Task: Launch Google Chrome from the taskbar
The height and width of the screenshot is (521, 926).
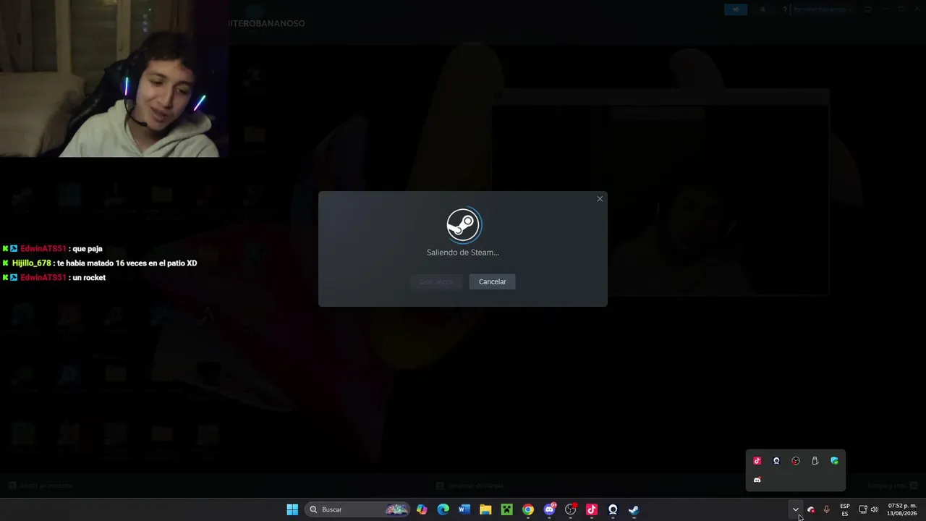Action: tap(528, 509)
